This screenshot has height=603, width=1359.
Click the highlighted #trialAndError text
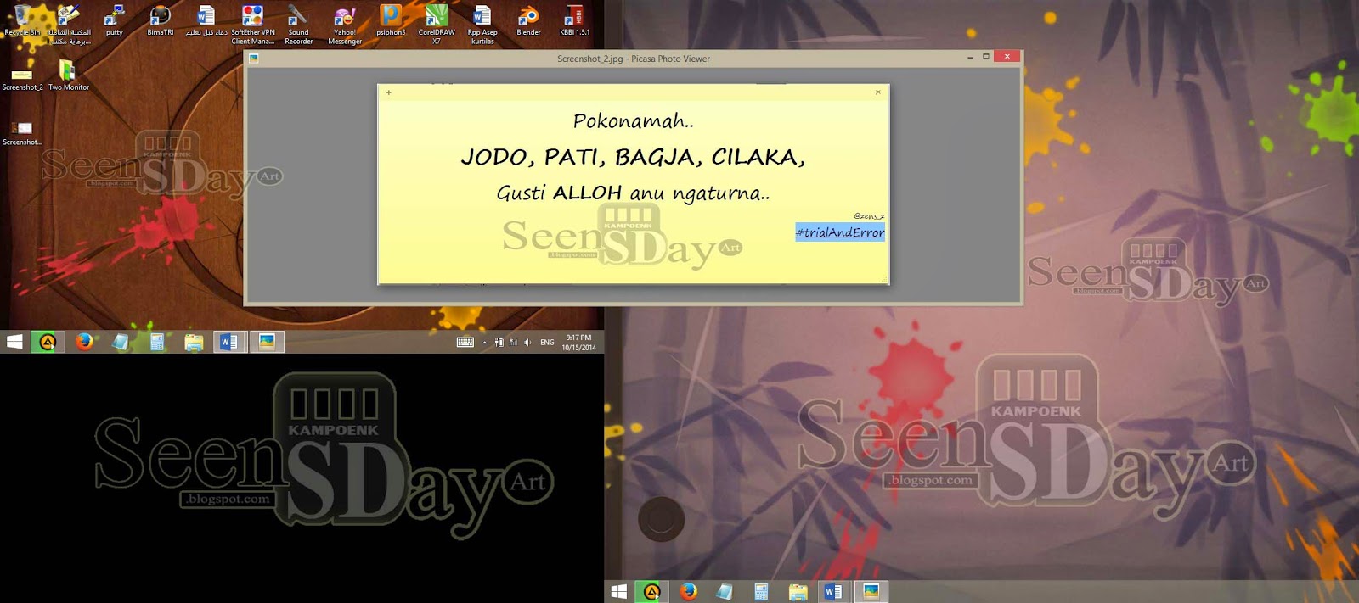point(840,232)
